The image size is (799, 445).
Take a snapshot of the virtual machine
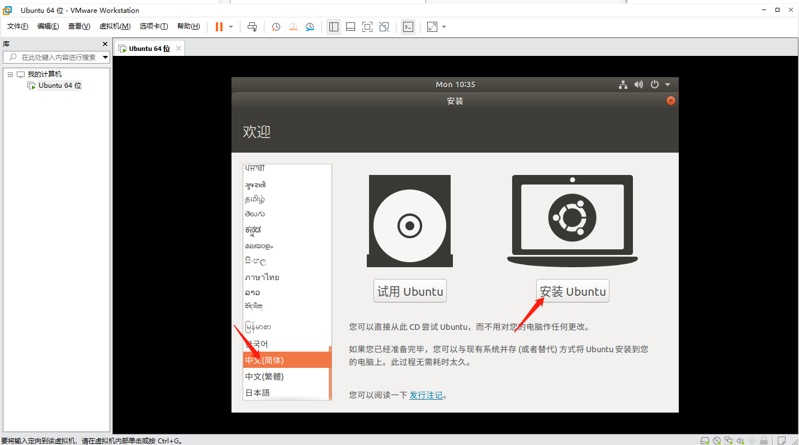(x=276, y=27)
